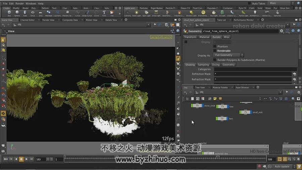Click the stone_circle node

point(197,105)
